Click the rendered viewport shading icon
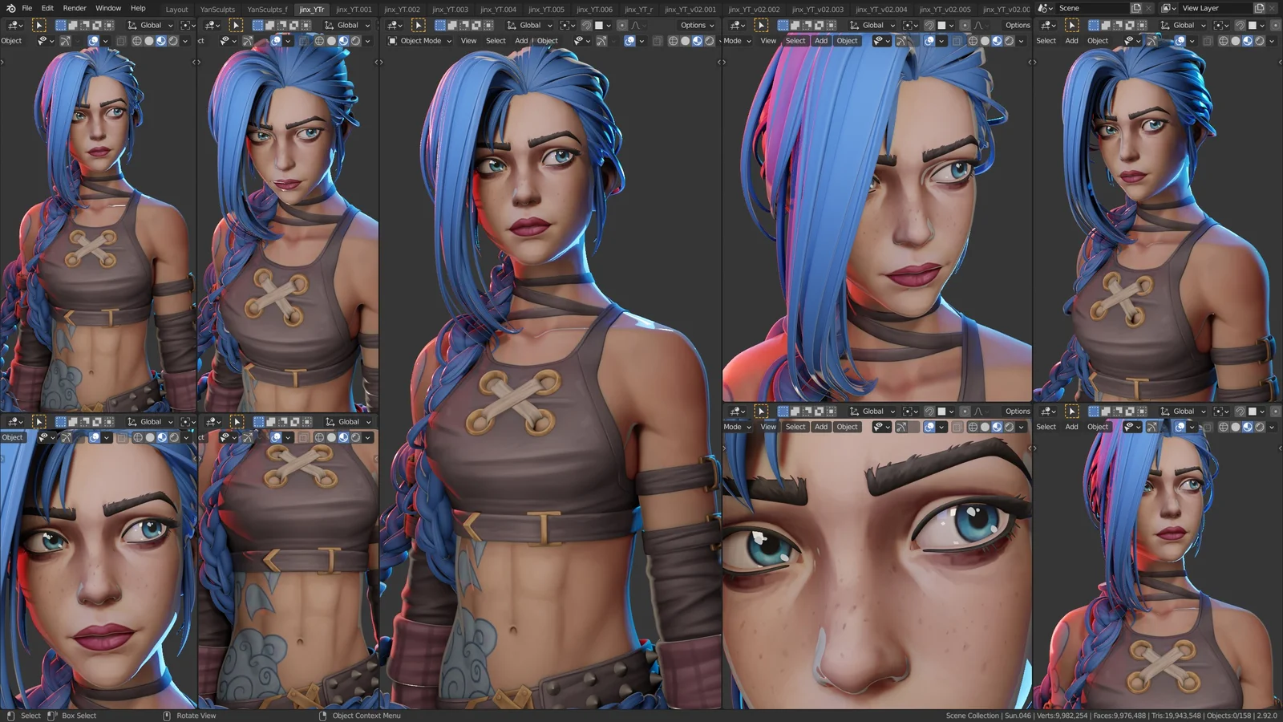This screenshot has width=1283, height=722. click(710, 40)
